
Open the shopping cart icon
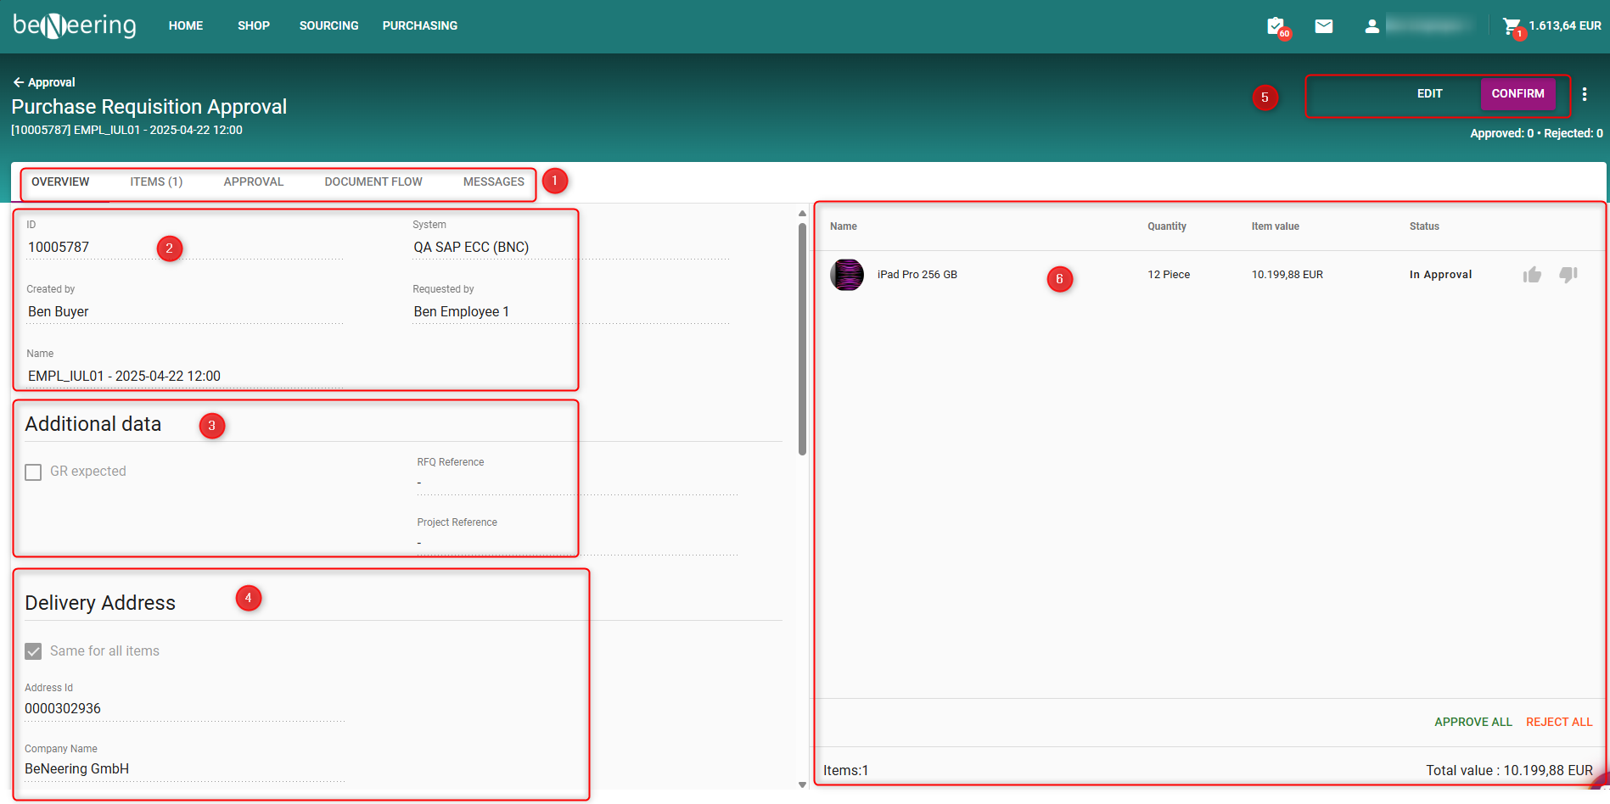pyautogui.click(x=1512, y=26)
